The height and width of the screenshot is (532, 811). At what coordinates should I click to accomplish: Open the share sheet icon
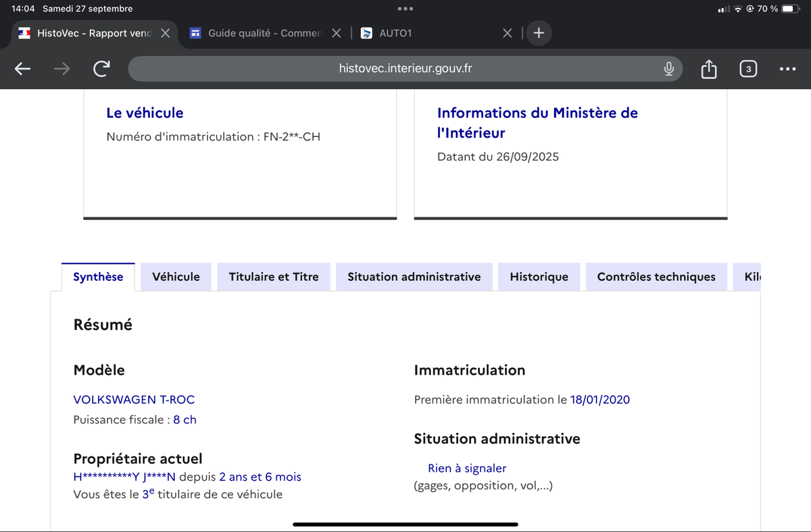pos(708,69)
